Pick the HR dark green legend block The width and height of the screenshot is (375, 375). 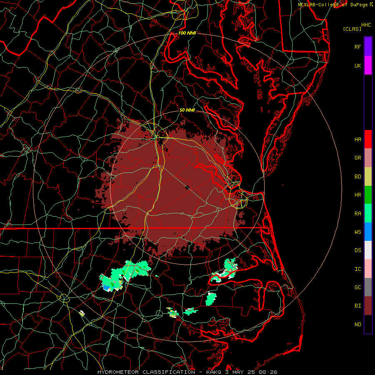pos(368,195)
